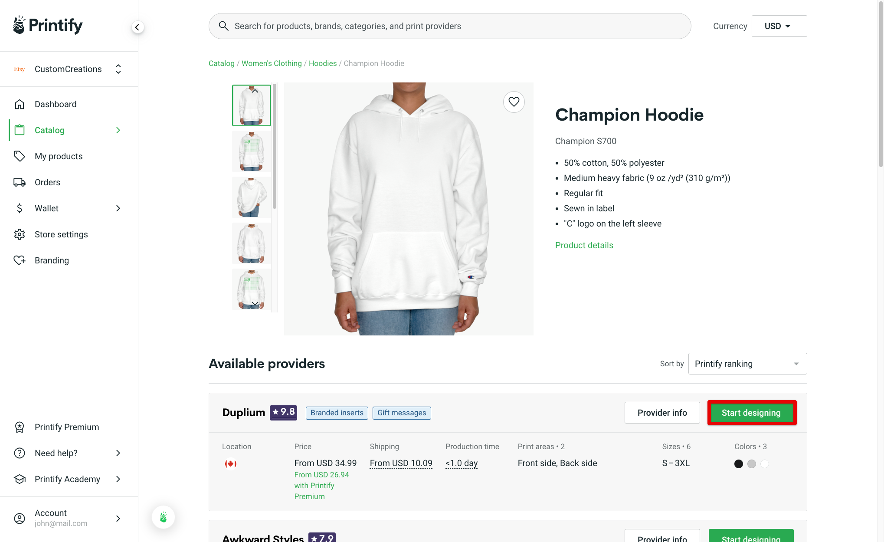This screenshot has width=884, height=542.
Task: Select the My products tag icon
Action: 20,156
